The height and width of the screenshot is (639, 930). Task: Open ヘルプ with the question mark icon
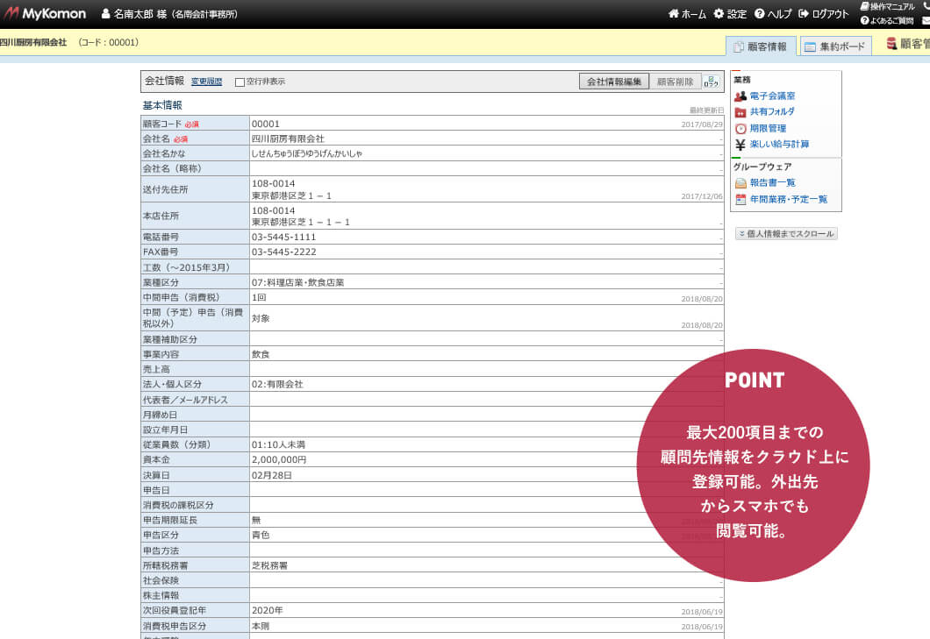pos(759,13)
